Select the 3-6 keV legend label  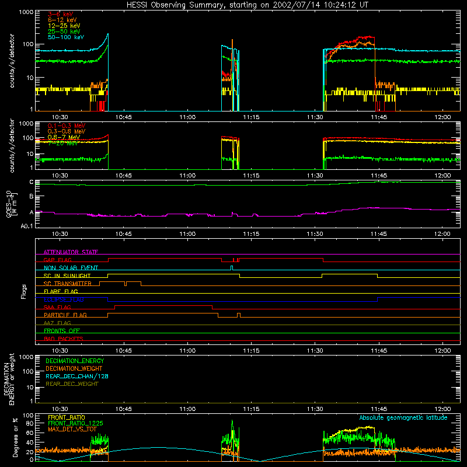tap(60, 14)
